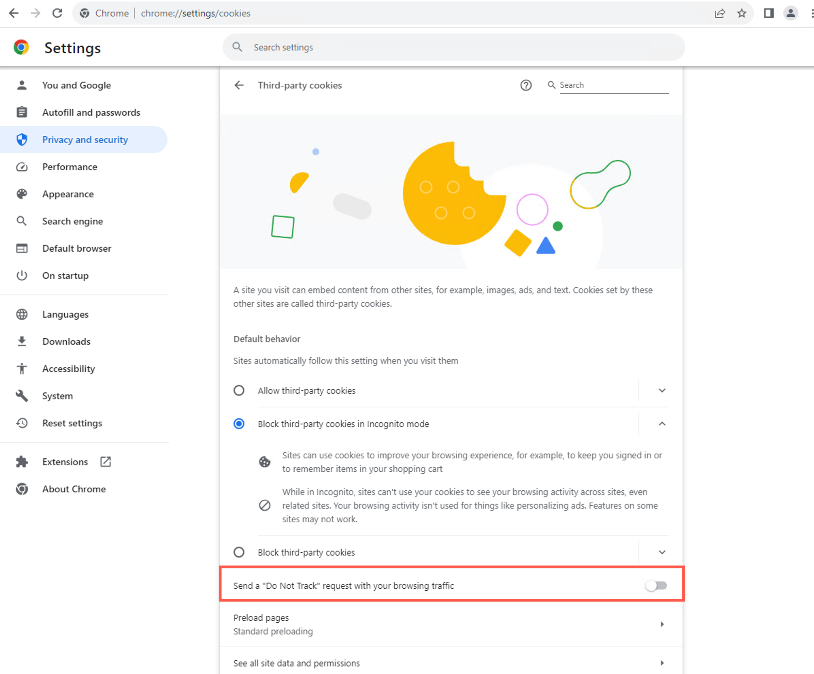
Task: Select the Privacy and security shield icon
Action: pyautogui.click(x=22, y=139)
